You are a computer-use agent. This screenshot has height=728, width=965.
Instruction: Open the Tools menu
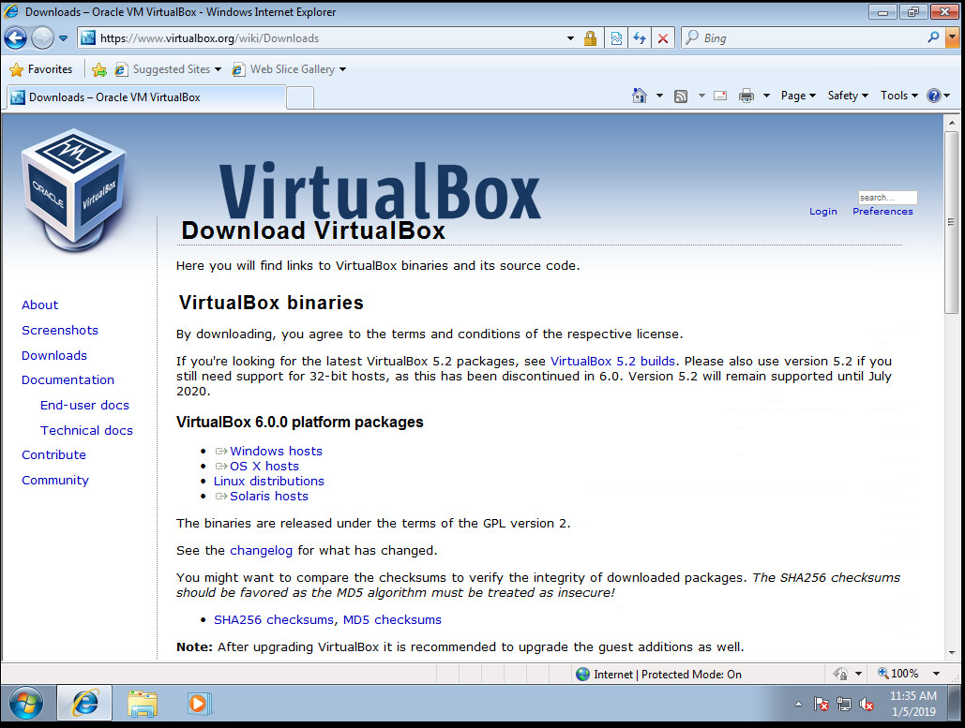point(898,96)
